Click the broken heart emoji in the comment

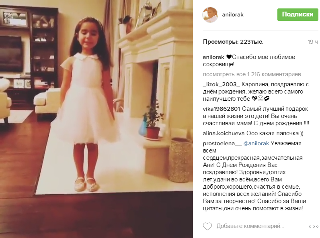click(254, 99)
